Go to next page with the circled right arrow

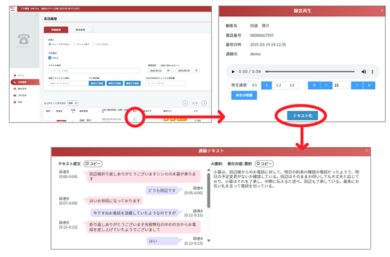pyautogui.click(x=204, y=103)
